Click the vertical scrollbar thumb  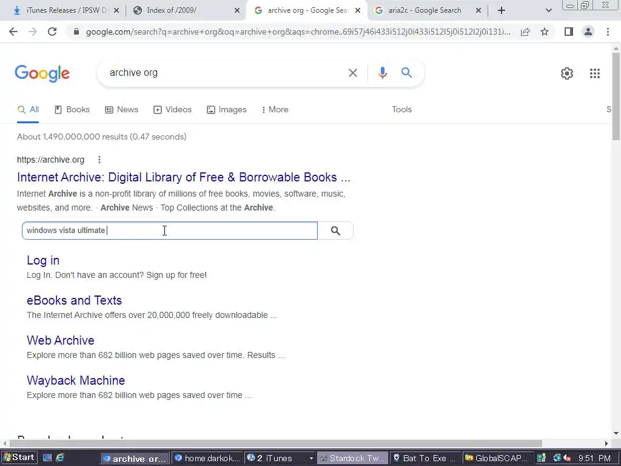(x=616, y=96)
